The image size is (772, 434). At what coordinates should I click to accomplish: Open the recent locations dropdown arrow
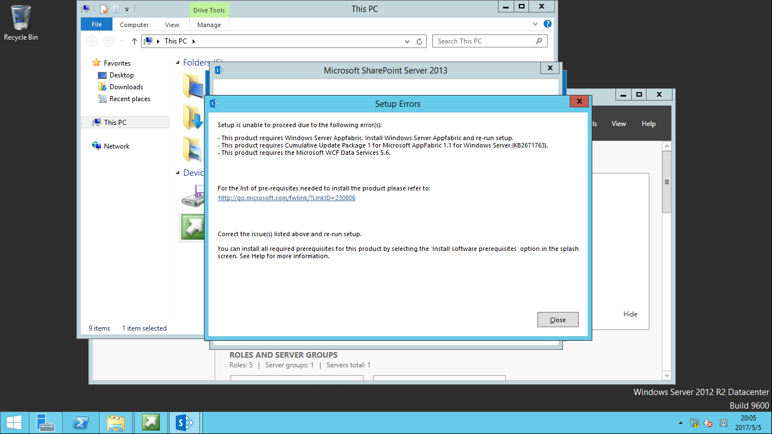[x=121, y=41]
